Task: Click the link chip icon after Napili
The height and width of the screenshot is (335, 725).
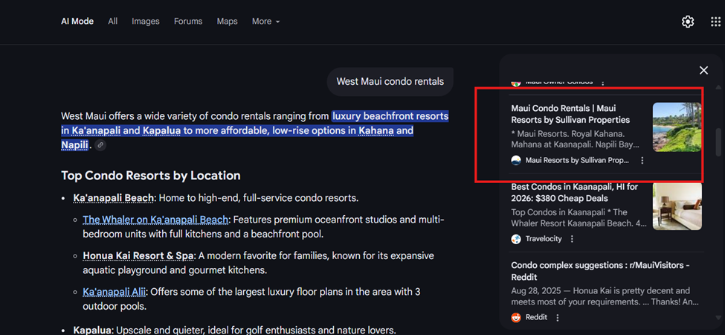Action: 100,145
